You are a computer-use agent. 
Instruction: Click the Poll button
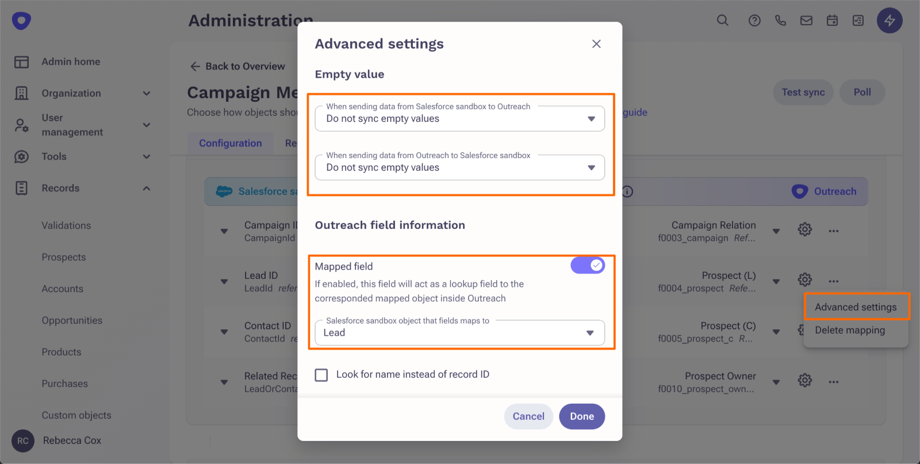point(862,92)
